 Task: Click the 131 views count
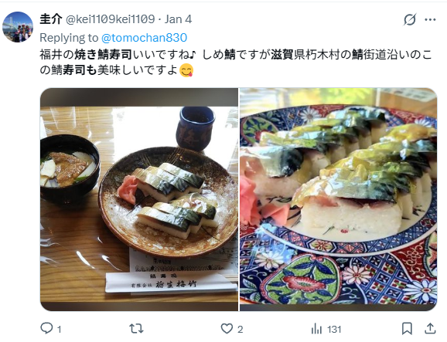point(334,330)
